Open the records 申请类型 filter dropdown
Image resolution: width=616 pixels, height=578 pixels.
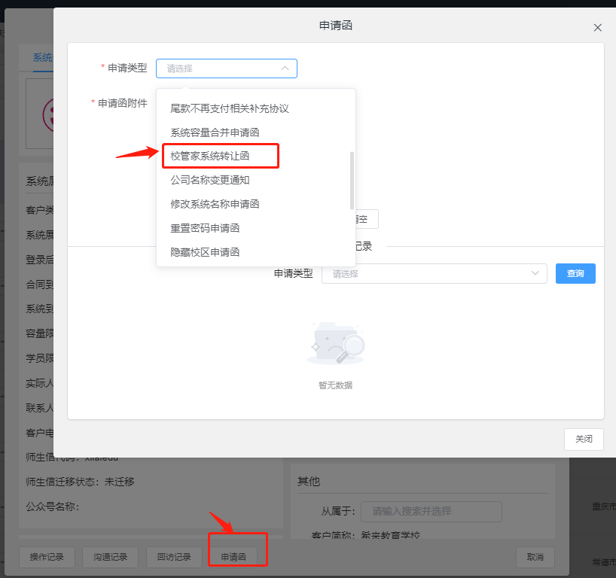(x=434, y=273)
